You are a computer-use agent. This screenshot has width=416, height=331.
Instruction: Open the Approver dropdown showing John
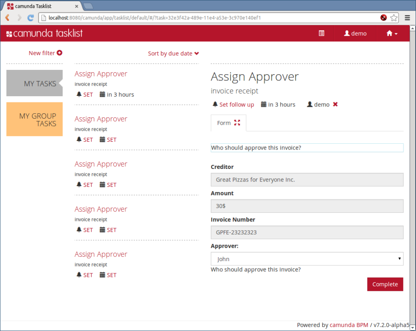(307, 259)
